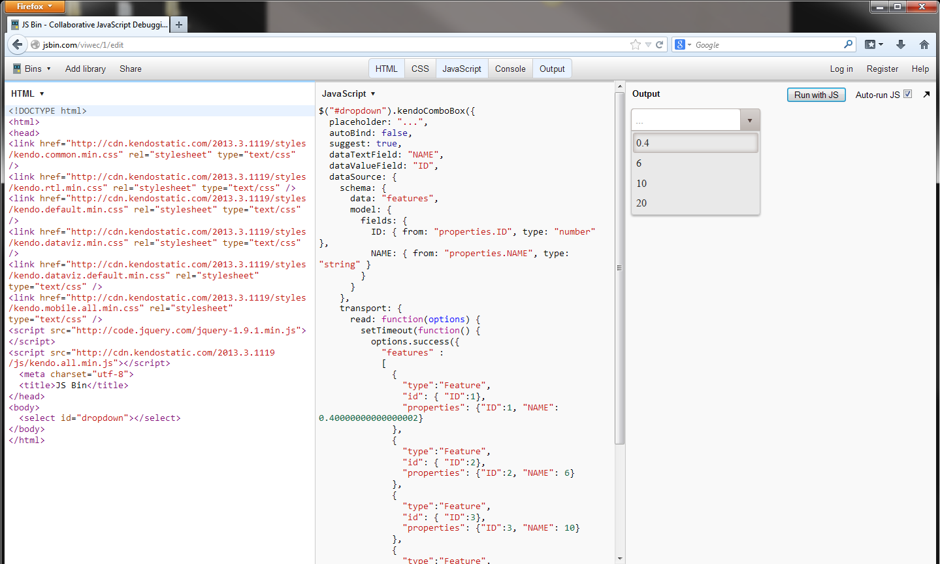Image resolution: width=940 pixels, height=564 pixels.
Task: Click the search magnifier icon
Action: [x=848, y=44]
